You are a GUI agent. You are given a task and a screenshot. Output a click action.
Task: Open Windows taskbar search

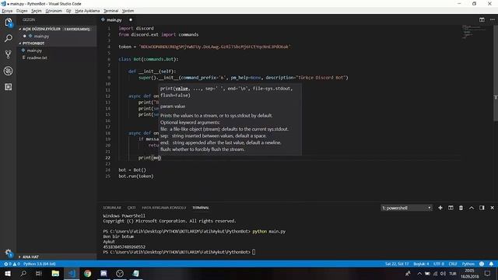click(23, 273)
